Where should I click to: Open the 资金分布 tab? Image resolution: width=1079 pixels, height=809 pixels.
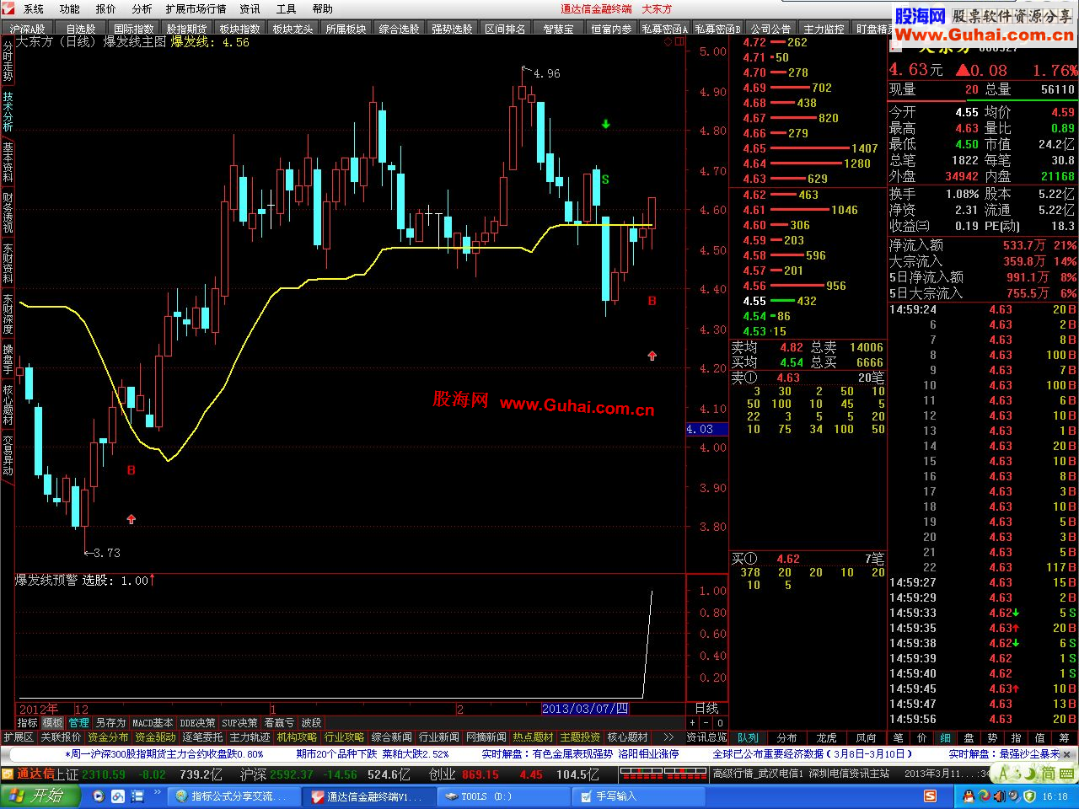click(x=108, y=737)
